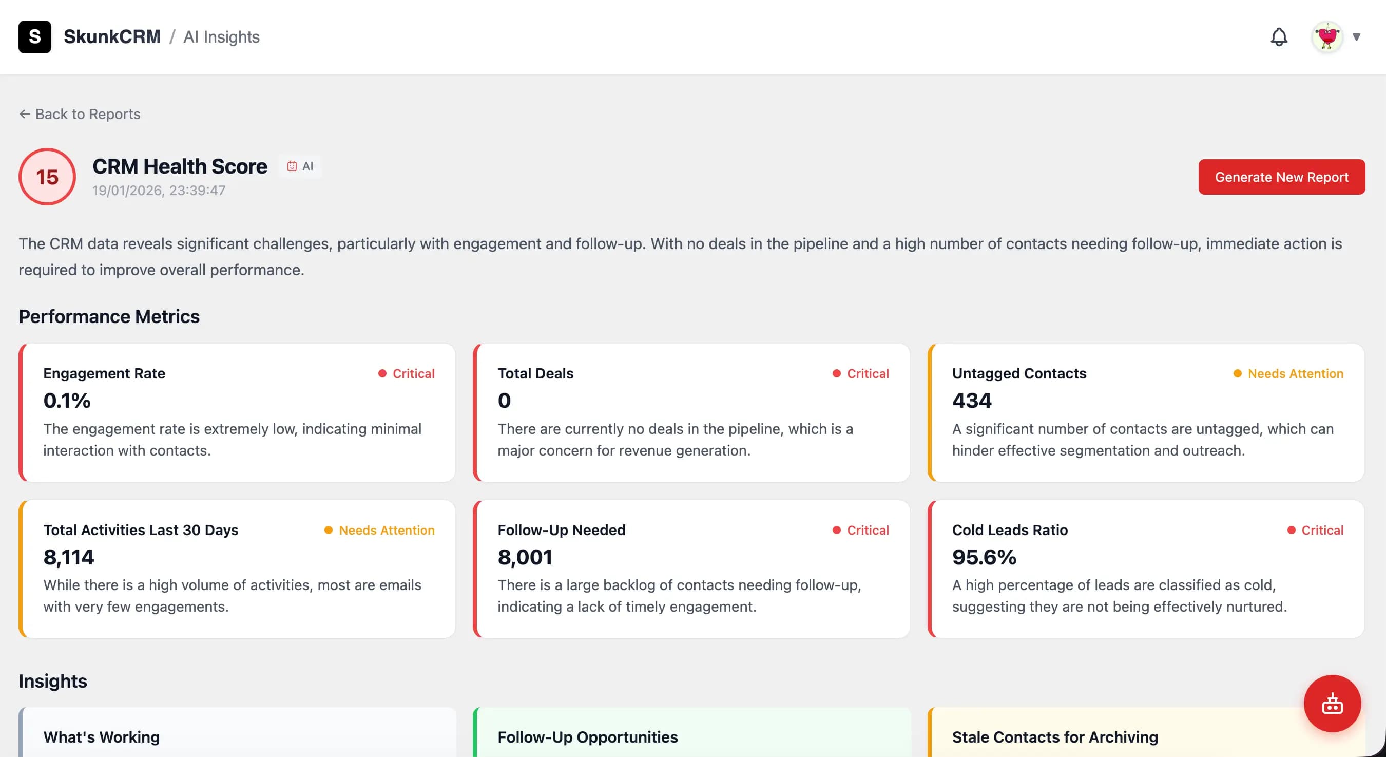Screen dimensions: 1386x757
Task: Go Back to Reports
Action: 79,113
